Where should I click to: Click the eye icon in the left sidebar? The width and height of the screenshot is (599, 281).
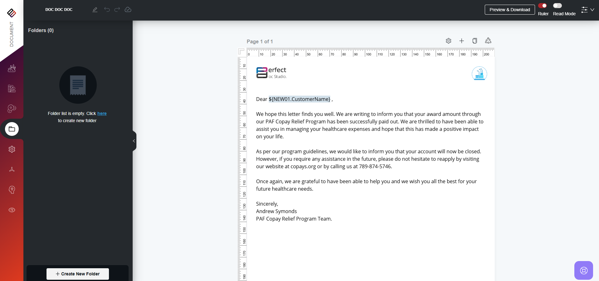(x=12, y=210)
